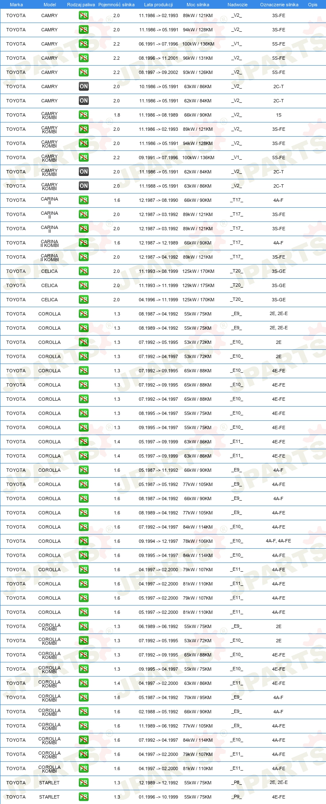This screenshot has width=326, height=804.
Task: Click the PB fuel icon for Corolla 05.1987 -> 05.1992
Action: (x=84, y=484)
